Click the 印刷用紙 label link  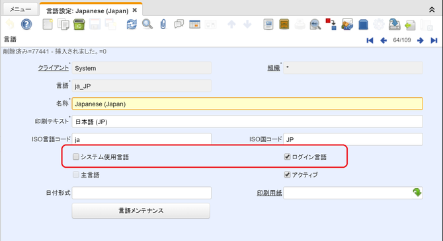click(269, 193)
